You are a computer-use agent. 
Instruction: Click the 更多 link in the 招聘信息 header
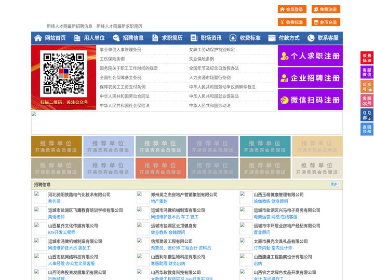(x=335, y=184)
